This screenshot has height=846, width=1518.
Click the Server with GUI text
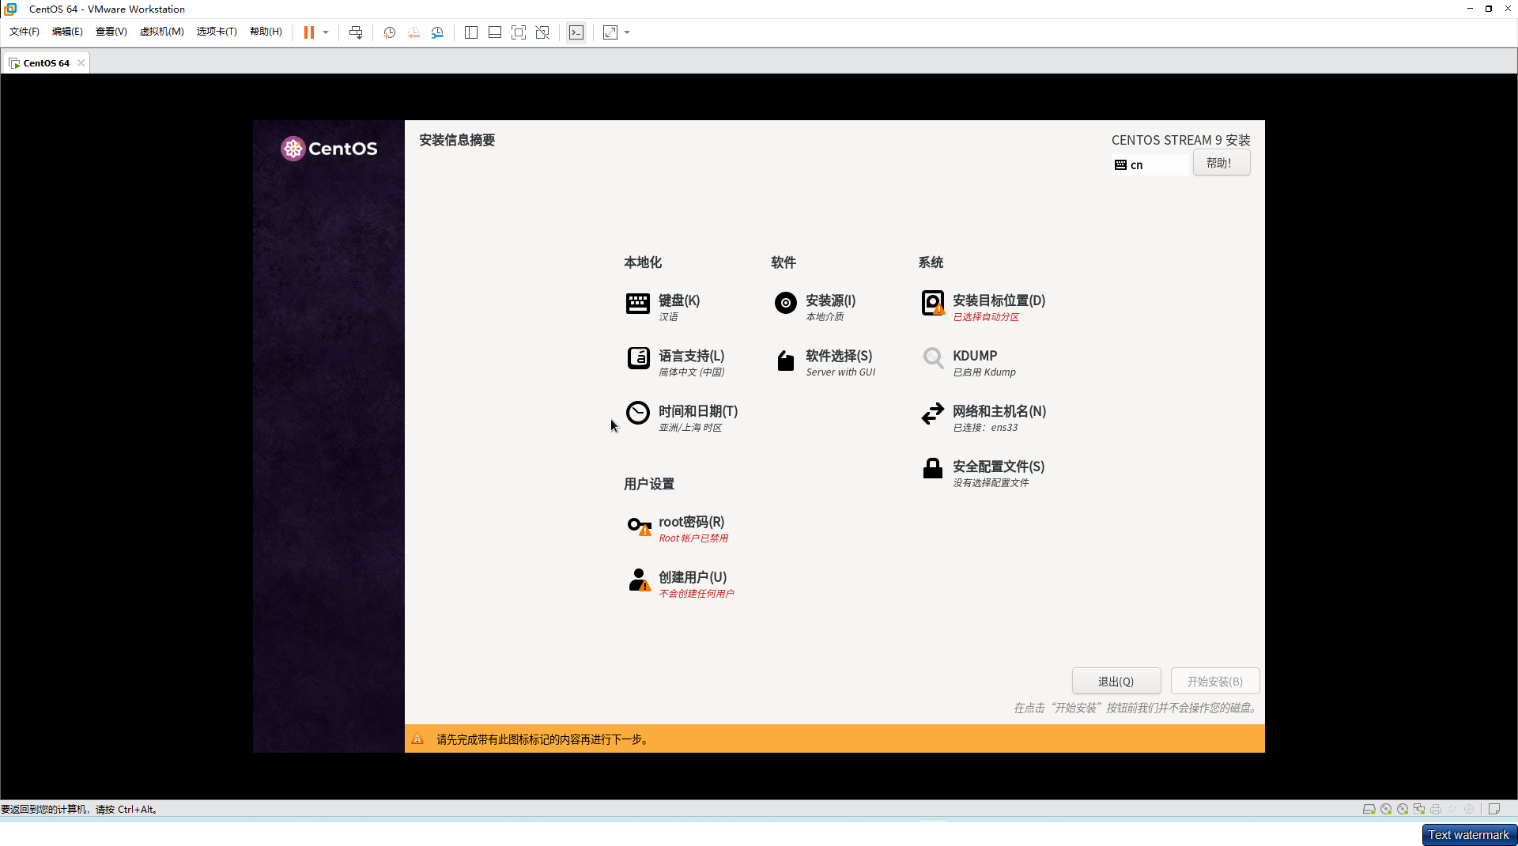pyautogui.click(x=840, y=372)
